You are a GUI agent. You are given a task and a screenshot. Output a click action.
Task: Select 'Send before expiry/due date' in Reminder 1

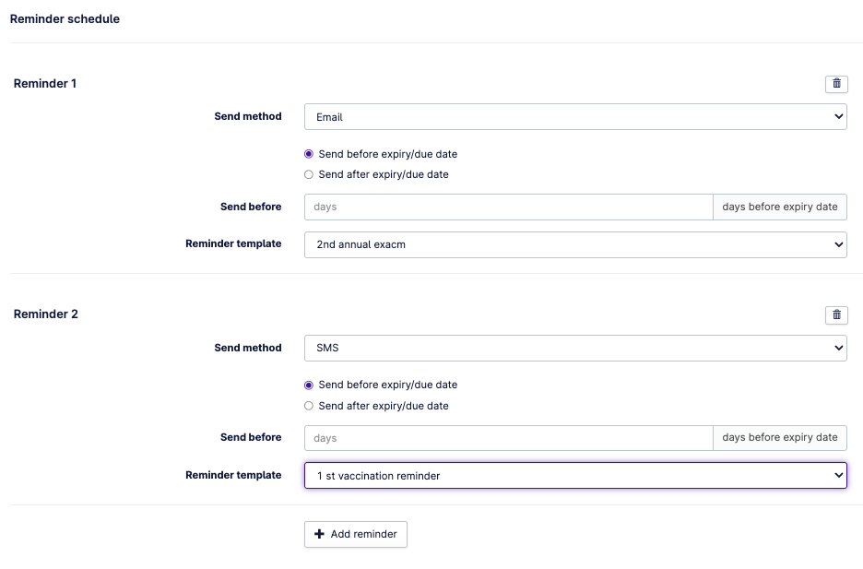[x=309, y=154]
